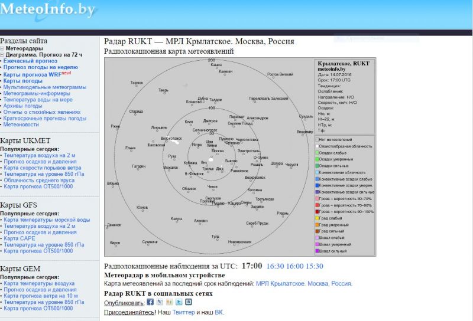The image size is (473, 321).
Task: Click the Осадки сильные legend swatch
Action: pos(317,166)
